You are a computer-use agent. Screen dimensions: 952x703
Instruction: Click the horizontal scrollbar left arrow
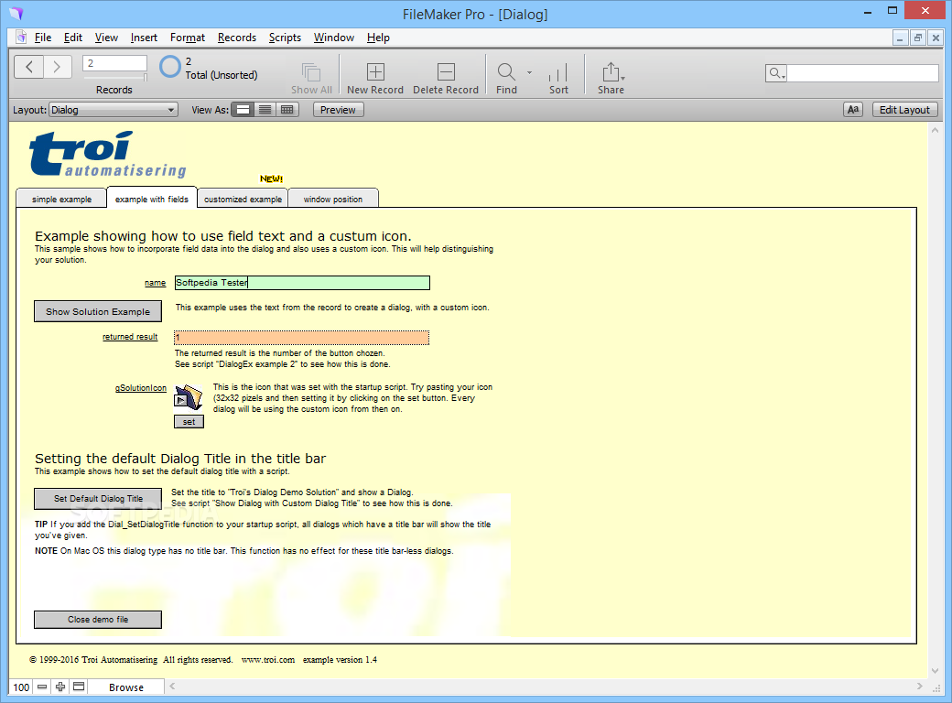(172, 686)
